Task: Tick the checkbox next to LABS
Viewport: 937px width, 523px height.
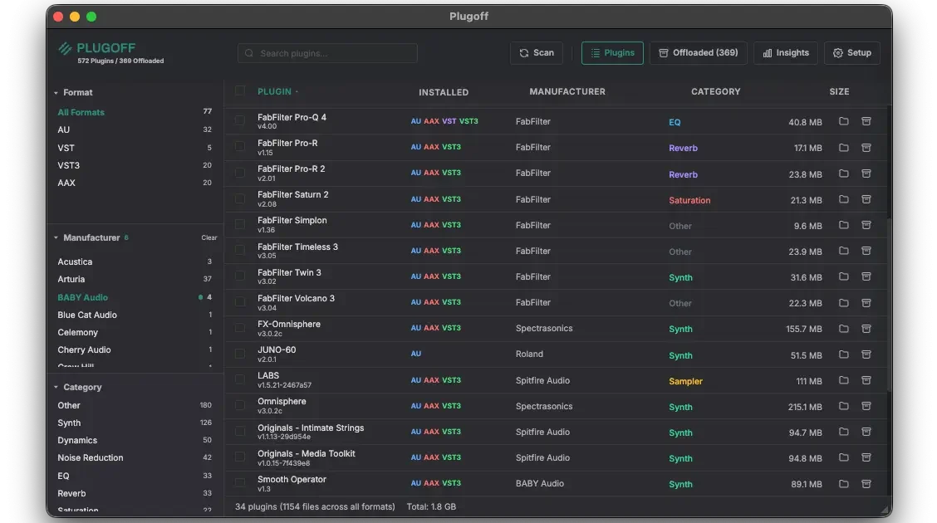Action: 239,379
